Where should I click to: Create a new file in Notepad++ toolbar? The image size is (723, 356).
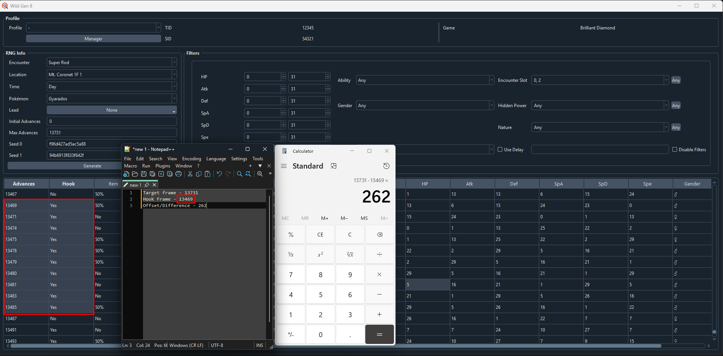[x=126, y=174]
